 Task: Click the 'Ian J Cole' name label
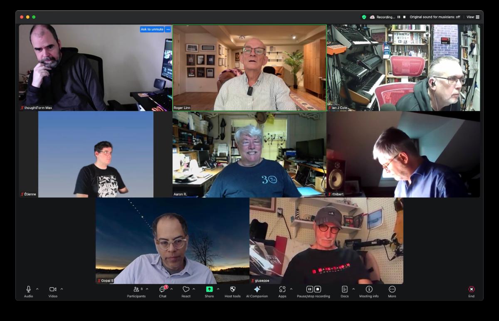click(x=339, y=108)
